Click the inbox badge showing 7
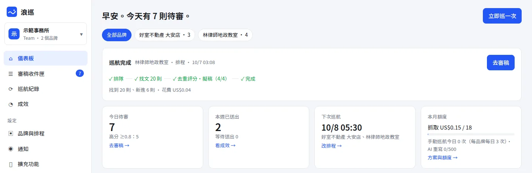Viewport: 532px width, 173px height. [x=80, y=73]
